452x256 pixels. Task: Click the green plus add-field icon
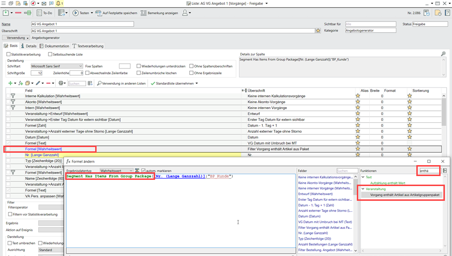pyautogui.click(x=10, y=83)
